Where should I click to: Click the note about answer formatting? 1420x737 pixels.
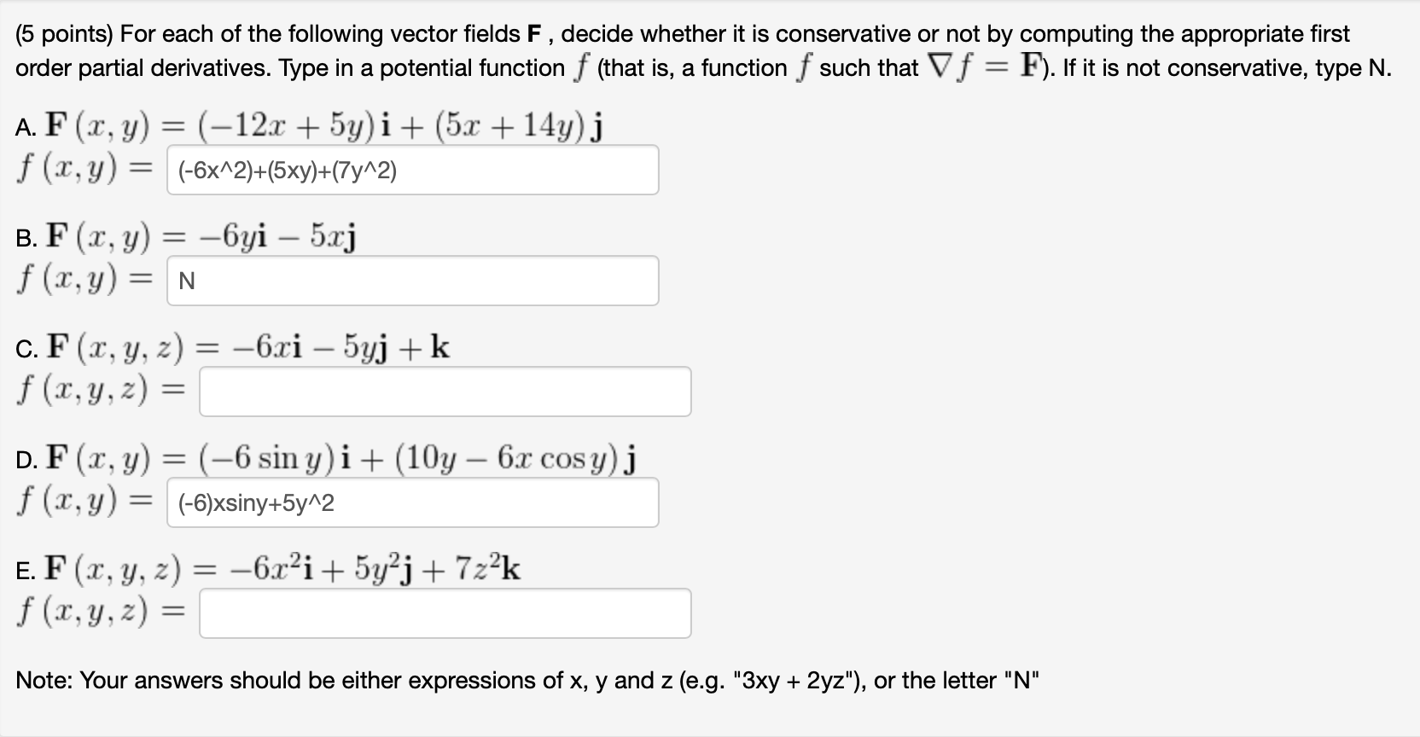(527, 681)
